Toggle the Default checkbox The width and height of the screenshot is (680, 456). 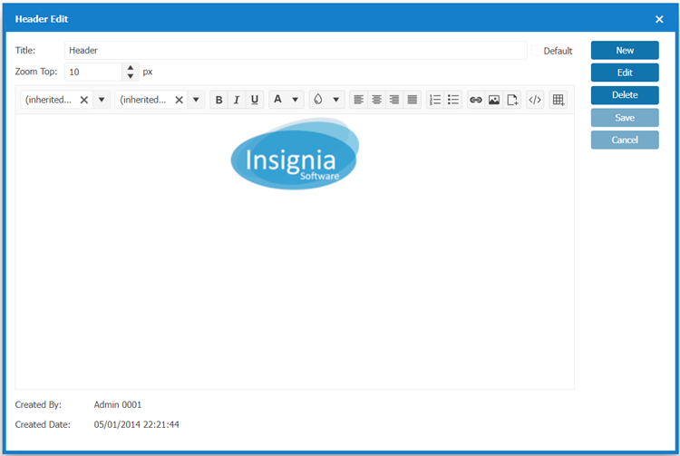click(537, 51)
